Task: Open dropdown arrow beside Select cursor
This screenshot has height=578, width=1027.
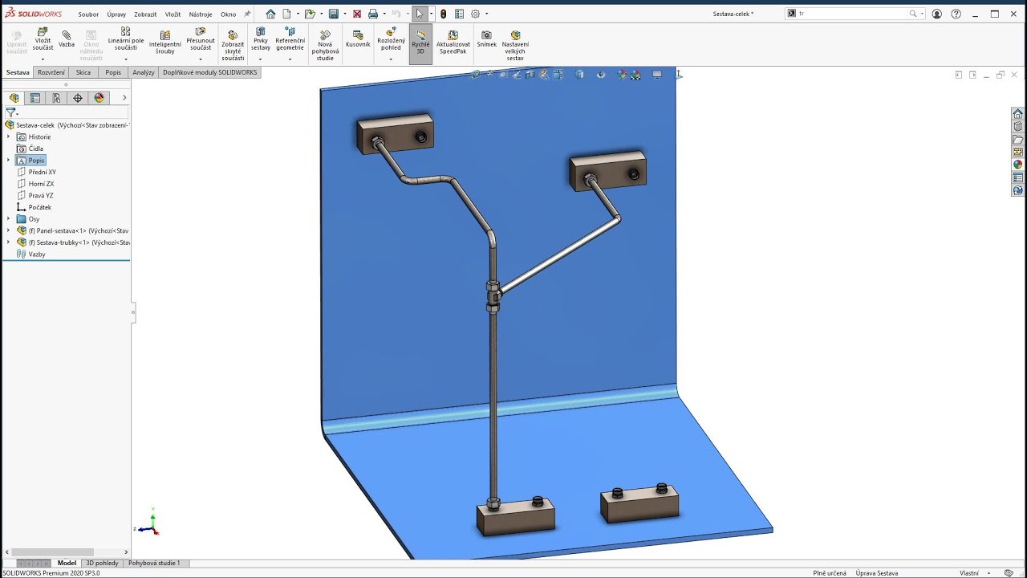Action: point(431,14)
